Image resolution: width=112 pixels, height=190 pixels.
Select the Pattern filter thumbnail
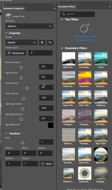[x=69, y=135]
